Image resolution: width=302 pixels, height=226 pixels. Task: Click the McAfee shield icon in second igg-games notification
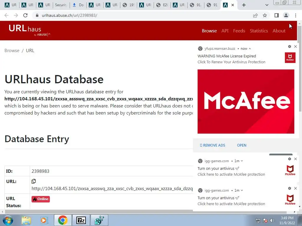coord(290,200)
